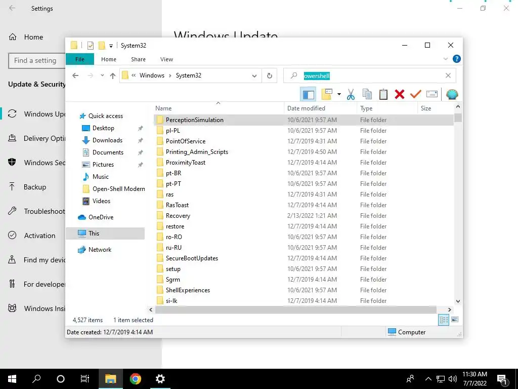
Task: Go up one folder level
Action: coord(113,76)
